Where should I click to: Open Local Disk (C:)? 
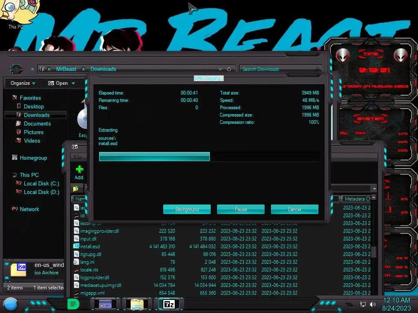click(41, 183)
